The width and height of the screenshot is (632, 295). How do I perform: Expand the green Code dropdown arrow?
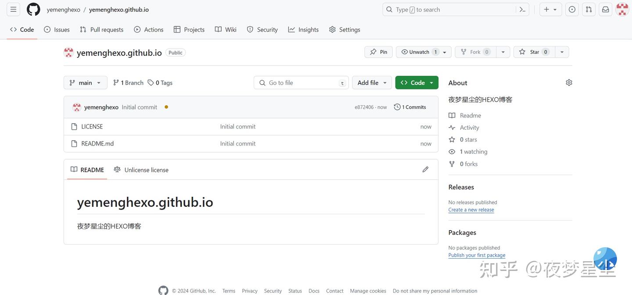pos(431,82)
